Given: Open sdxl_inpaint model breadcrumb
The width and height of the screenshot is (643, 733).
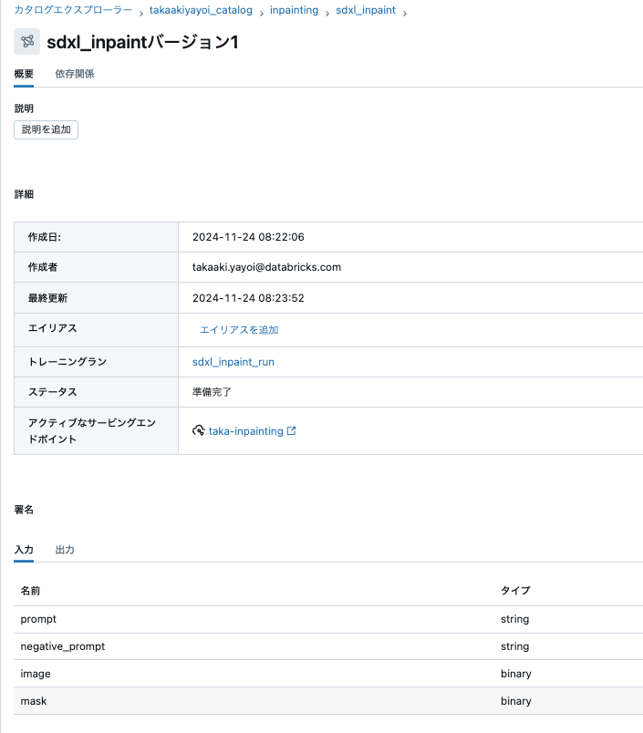Looking at the screenshot, I should (366, 10).
